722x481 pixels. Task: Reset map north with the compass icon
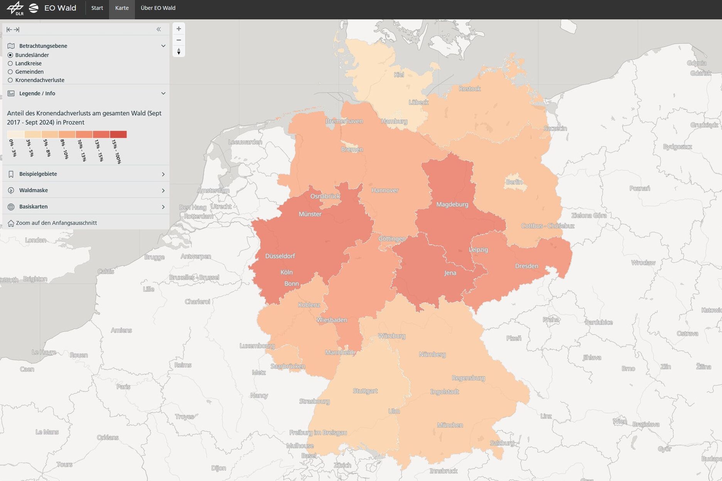[179, 51]
